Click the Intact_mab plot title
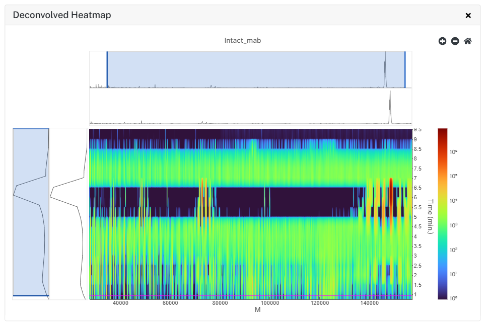This screenshot has height=326, width=484. (x=243, y=40)
